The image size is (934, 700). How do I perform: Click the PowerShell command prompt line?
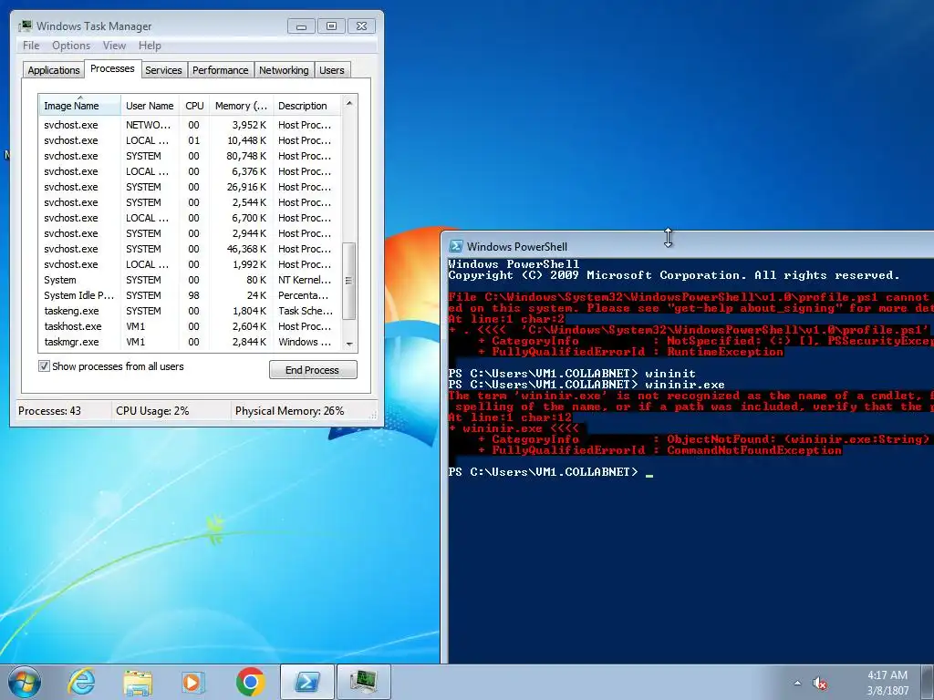pyautogui.click(x=550, y=472)
